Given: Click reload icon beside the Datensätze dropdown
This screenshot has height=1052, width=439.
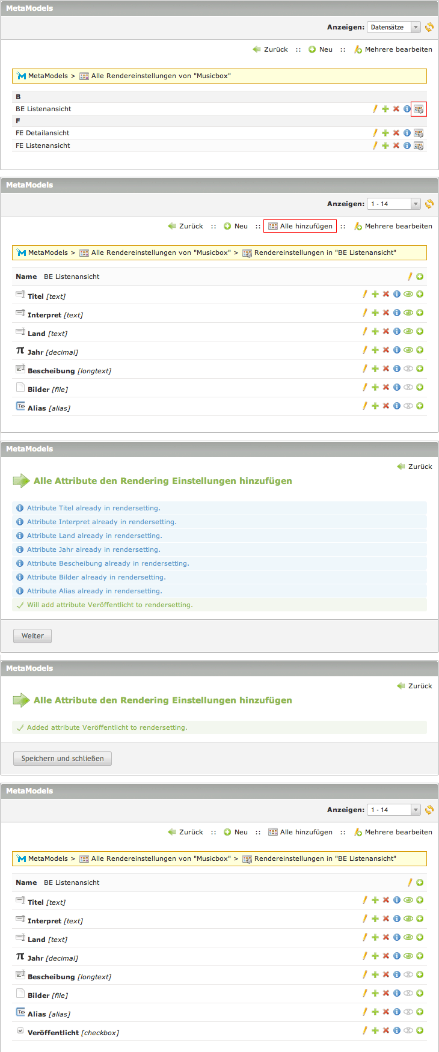Looking at the screenshot, I should point(429,27).
